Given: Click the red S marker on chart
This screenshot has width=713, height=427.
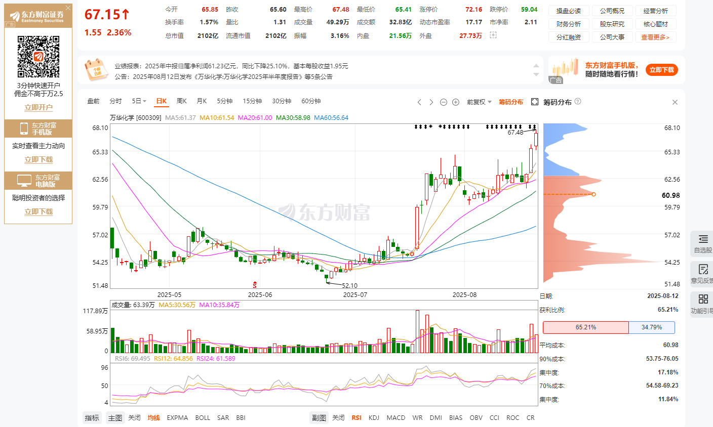Looking at the screenshot, I should pyautogui.click(x=255, y=285).
